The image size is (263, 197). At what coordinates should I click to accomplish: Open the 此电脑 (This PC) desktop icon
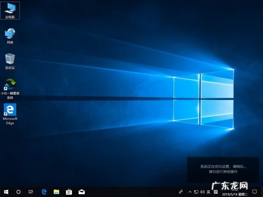(10, 9)
